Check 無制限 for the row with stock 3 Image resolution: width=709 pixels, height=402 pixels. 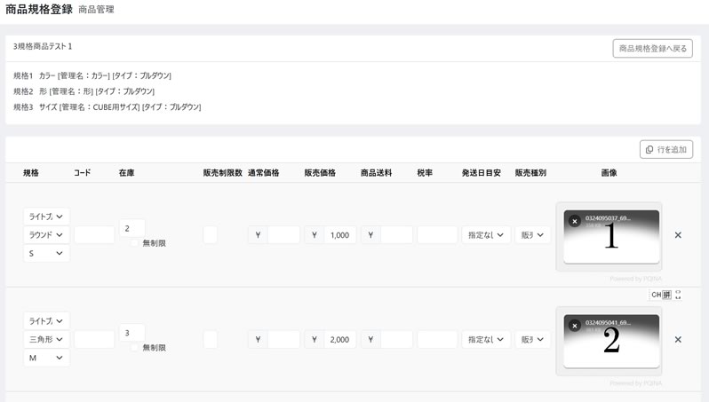(x=134, y=347)
